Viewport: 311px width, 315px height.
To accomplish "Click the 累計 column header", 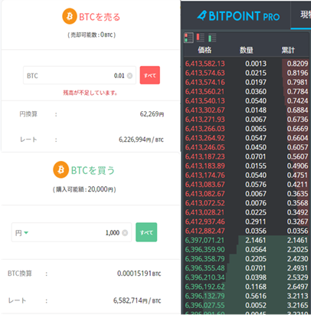I will 288,50.
